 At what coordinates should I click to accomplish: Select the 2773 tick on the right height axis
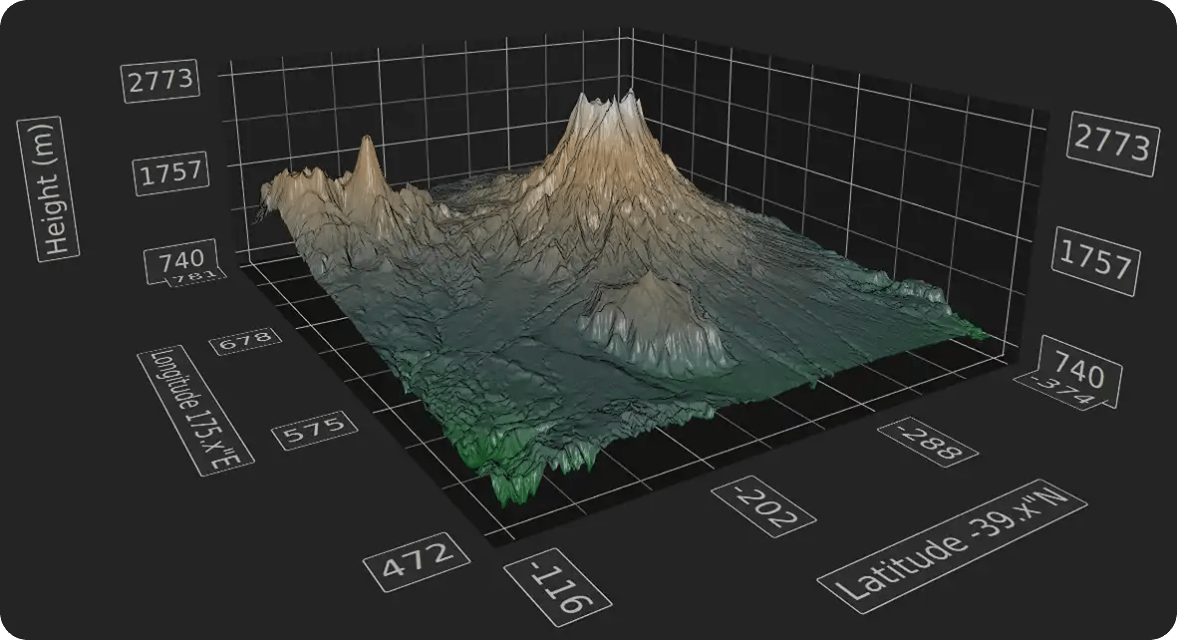point(1112,143)
